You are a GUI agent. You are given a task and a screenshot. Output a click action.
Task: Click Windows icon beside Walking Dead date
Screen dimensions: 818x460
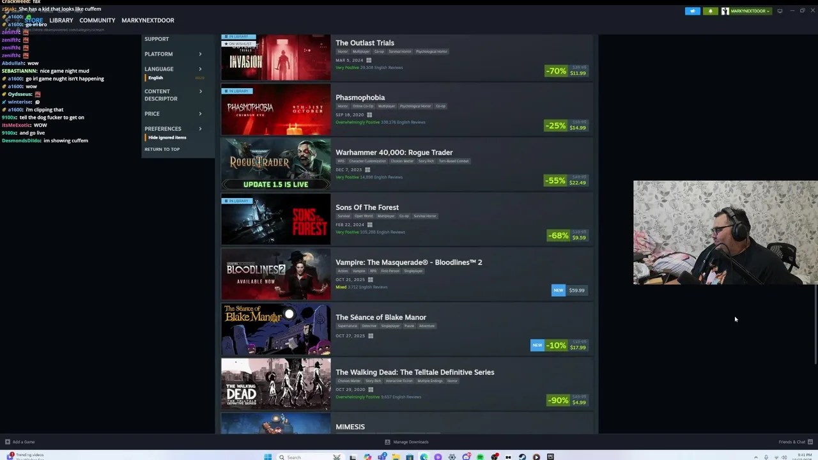(x=370, y=390)
